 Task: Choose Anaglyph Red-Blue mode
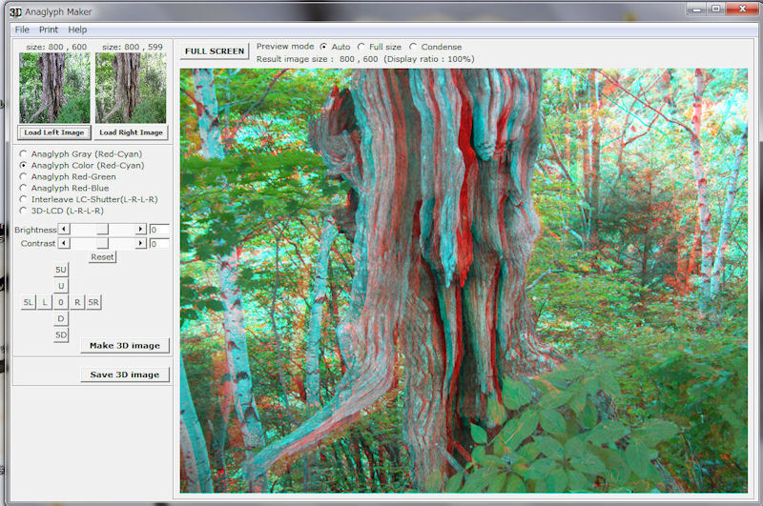click(x=64, y=188)
